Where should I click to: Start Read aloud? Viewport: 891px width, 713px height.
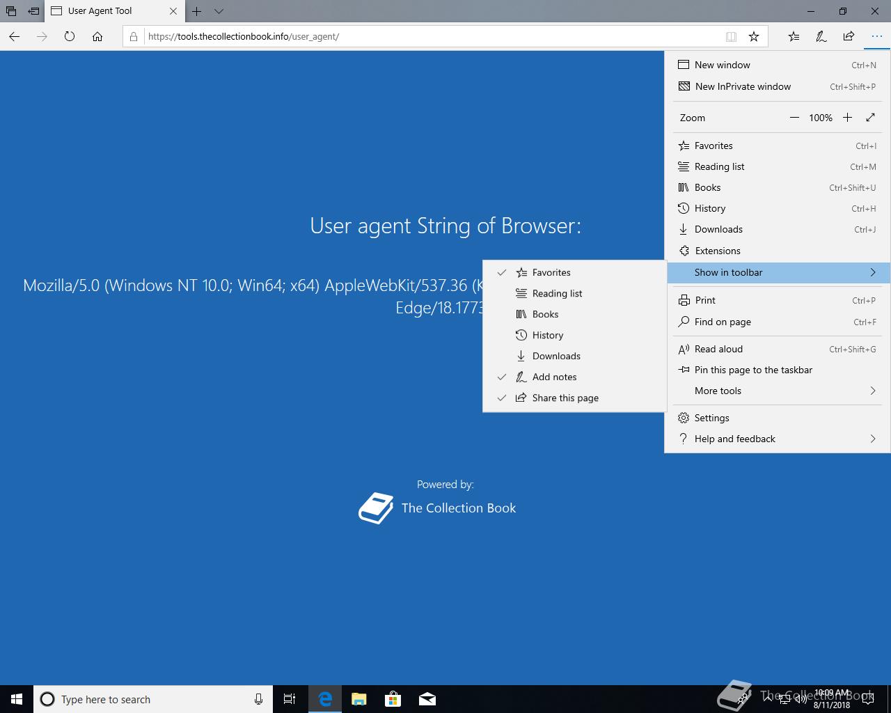(777, 349)
